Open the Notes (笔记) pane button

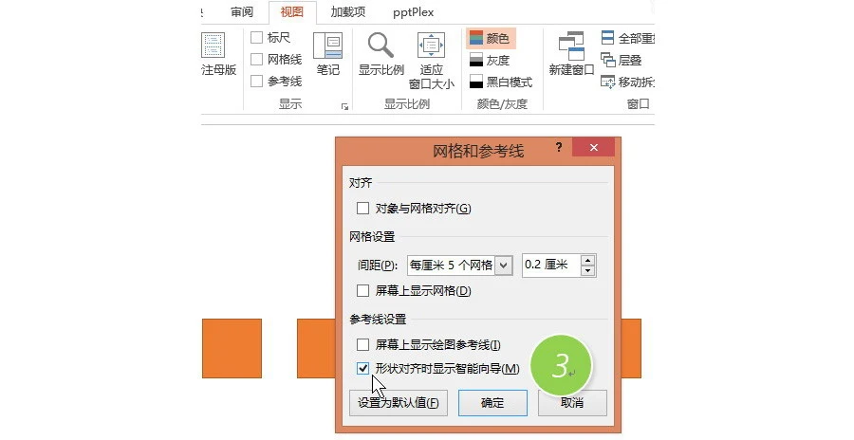327,53
